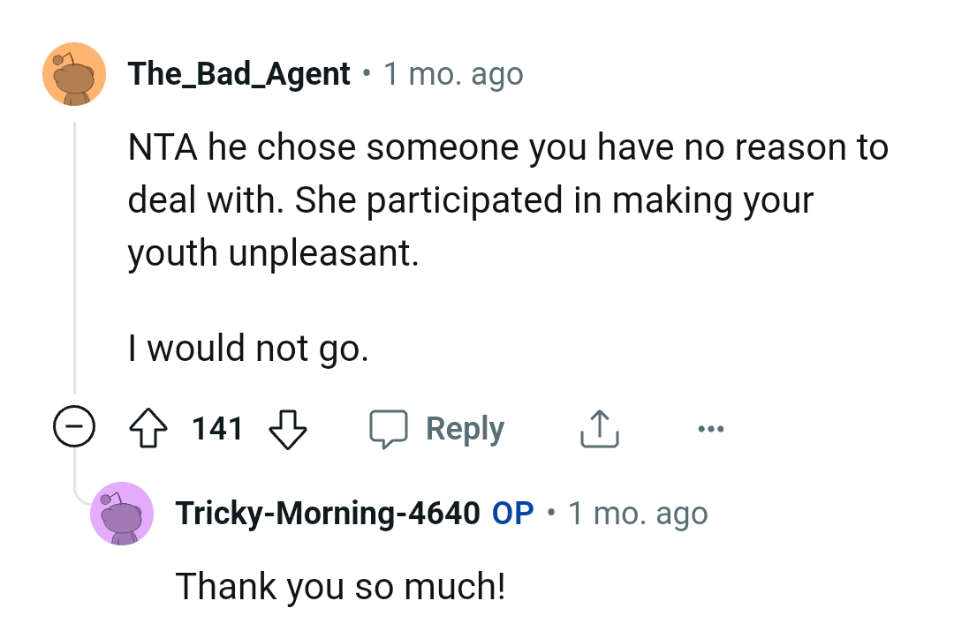Open Tricky-Morning-4640's profile via username
The image size is (954, 631).
(x=331, y=513)
